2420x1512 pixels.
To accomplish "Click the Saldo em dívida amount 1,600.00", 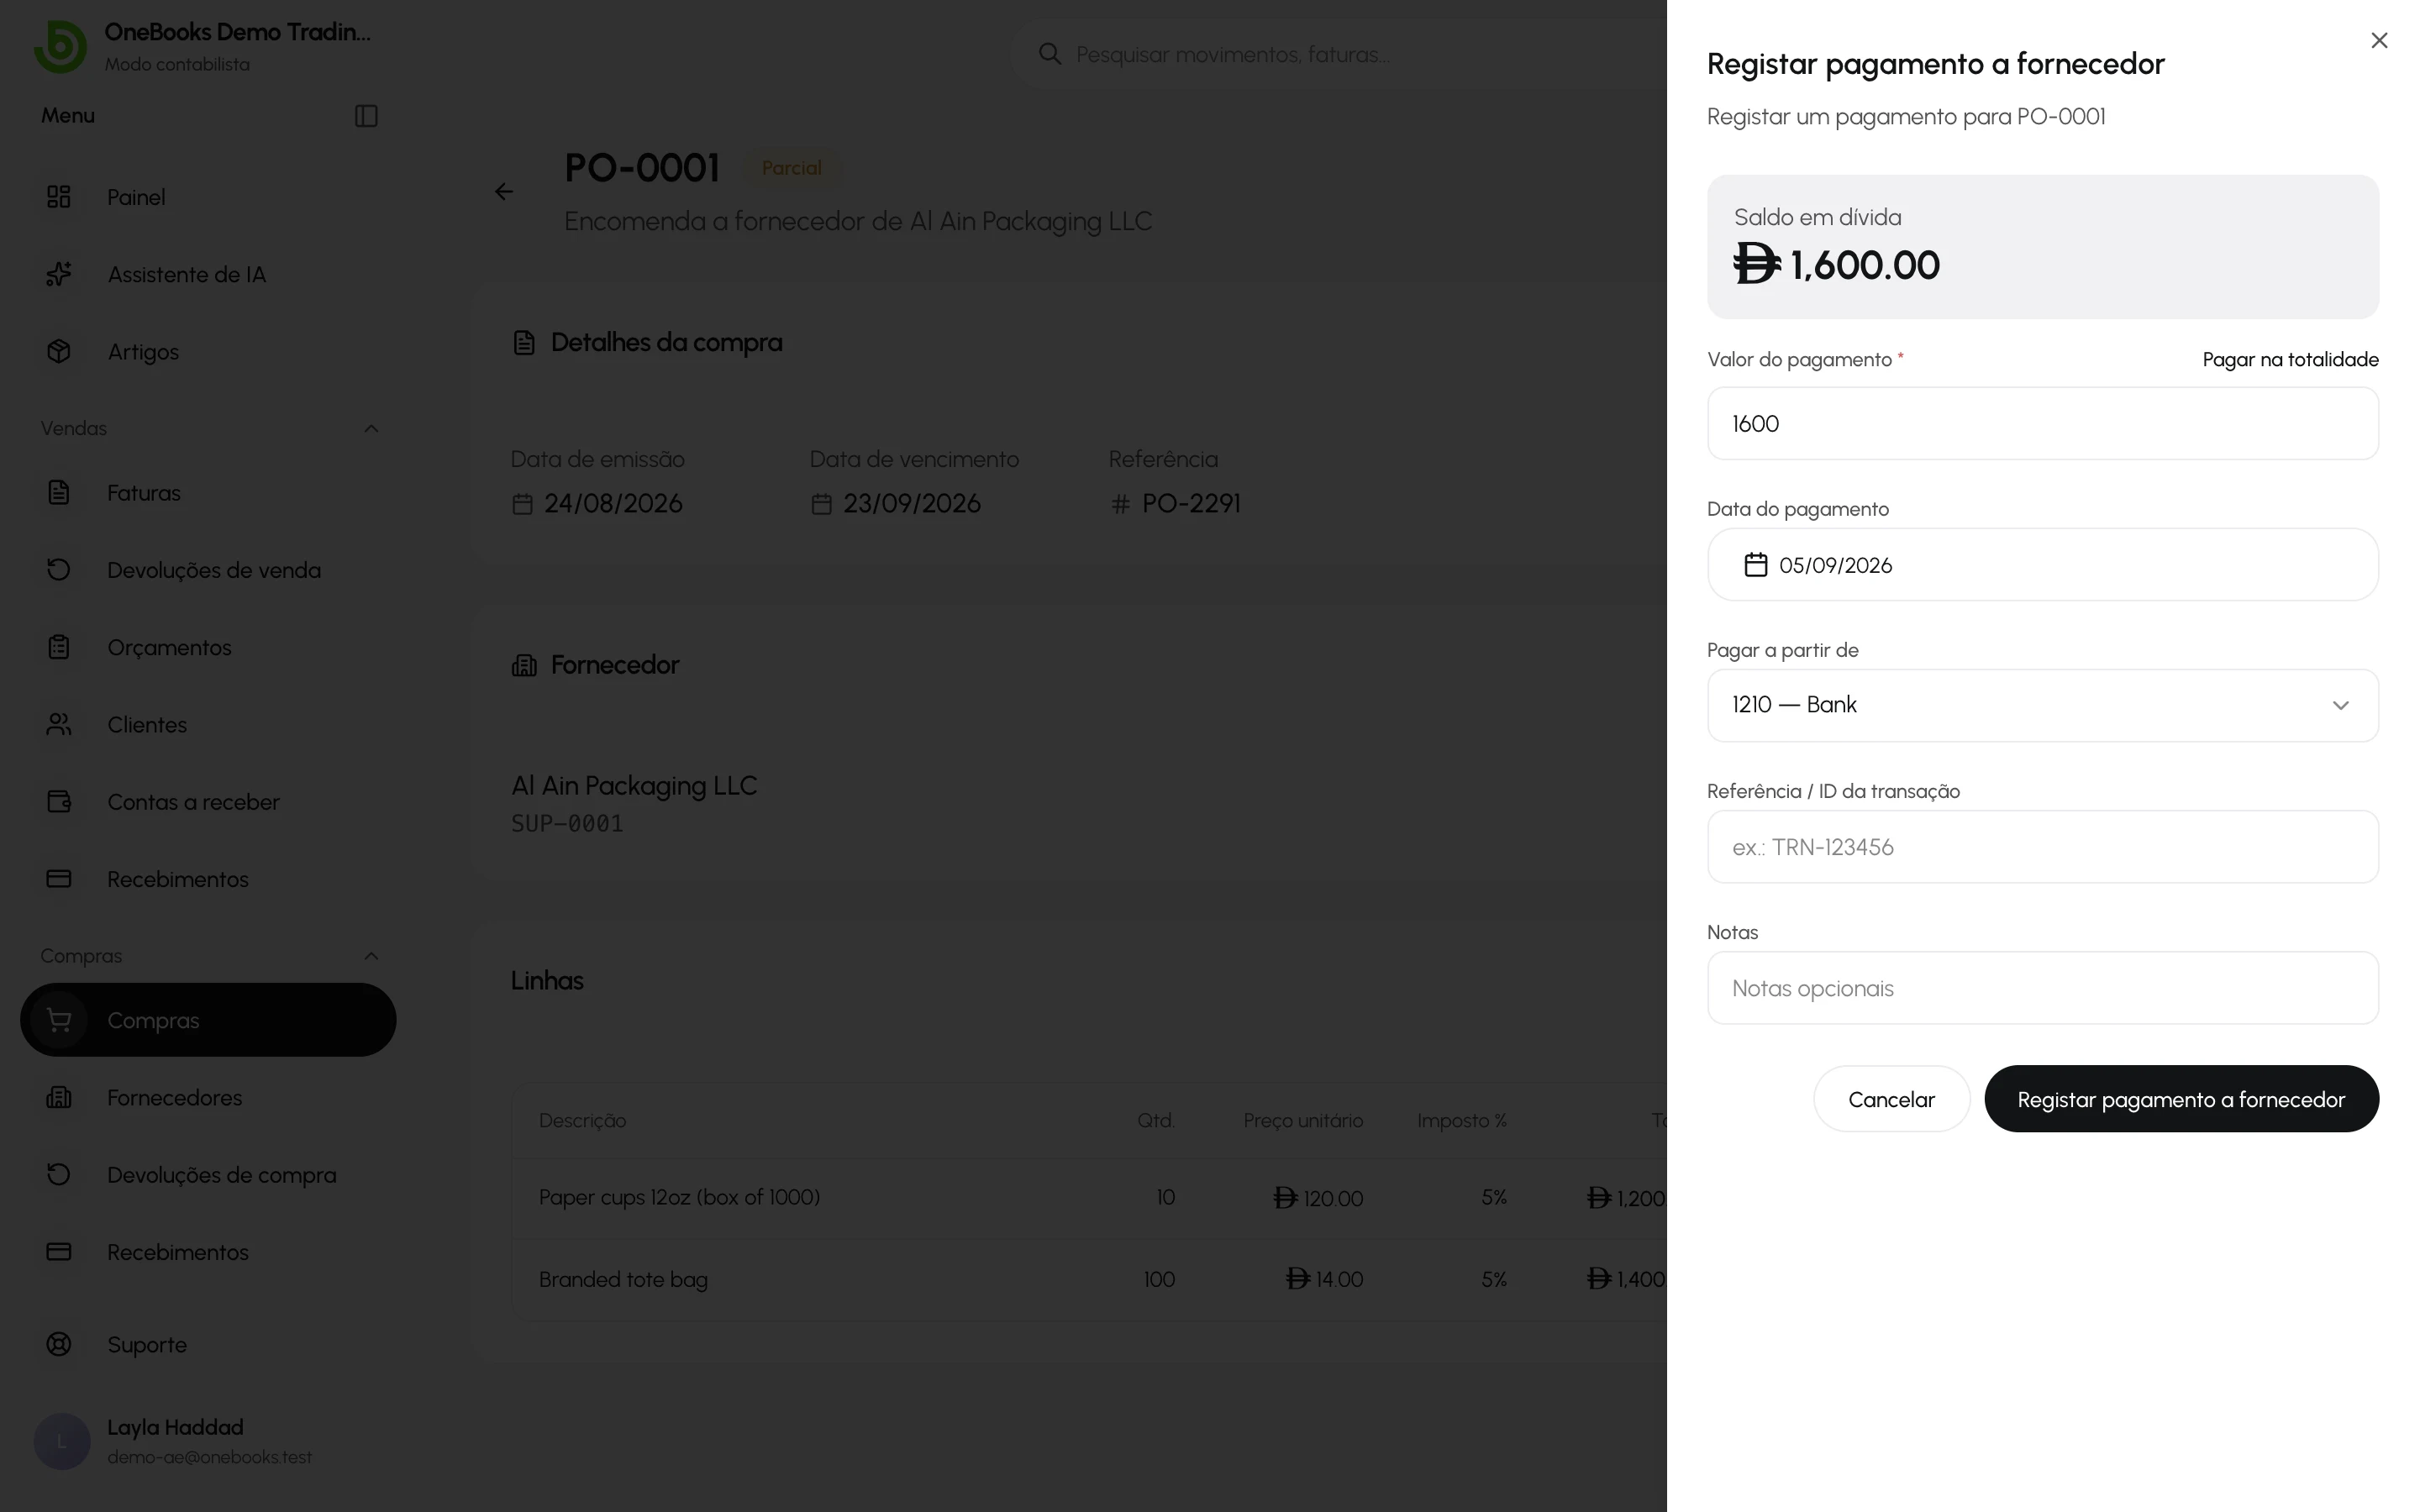I will tap(1836, 265).
